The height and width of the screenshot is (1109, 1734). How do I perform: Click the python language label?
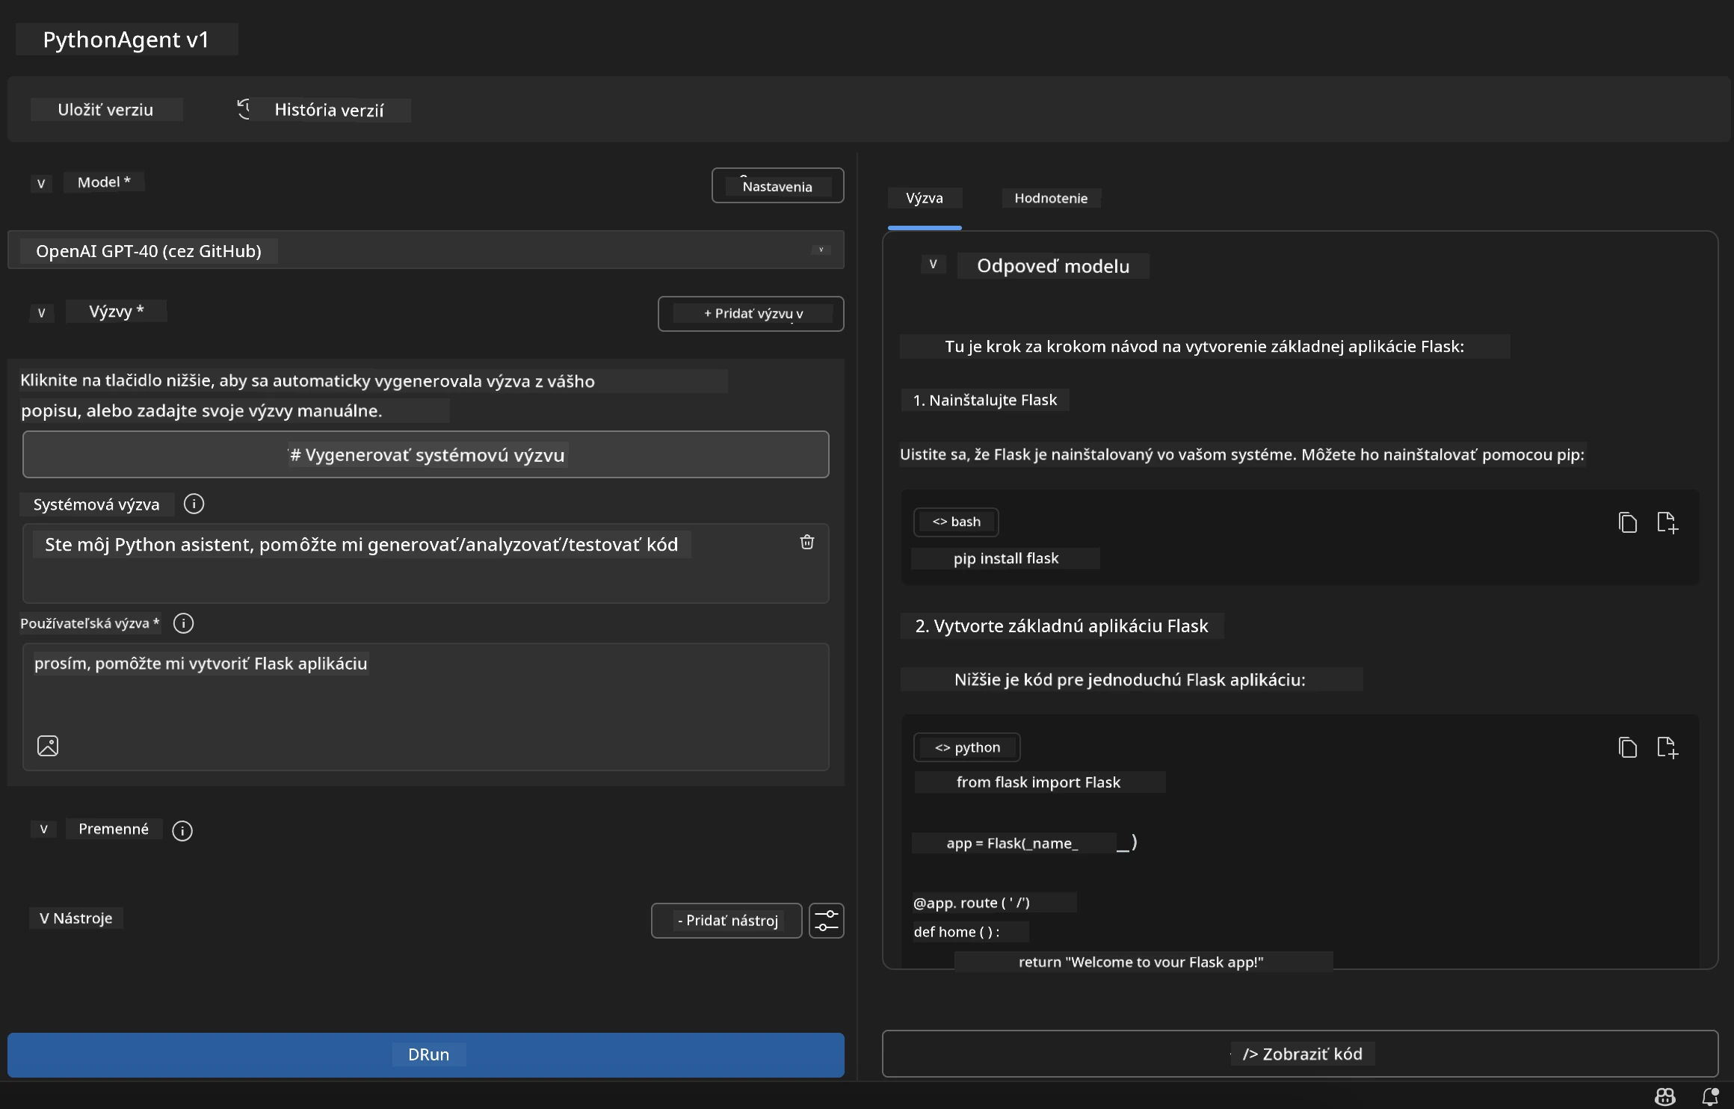[966, 747]
